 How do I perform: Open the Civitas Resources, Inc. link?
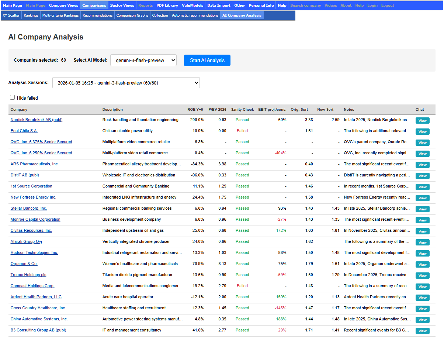pyautogui.click(x=31, y=230)
